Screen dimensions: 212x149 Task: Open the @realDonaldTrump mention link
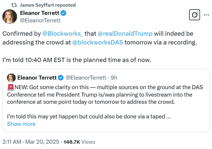click(x=125, y=34)
